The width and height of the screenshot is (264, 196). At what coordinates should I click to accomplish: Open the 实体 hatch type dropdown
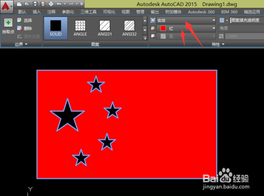coord(186,20)
